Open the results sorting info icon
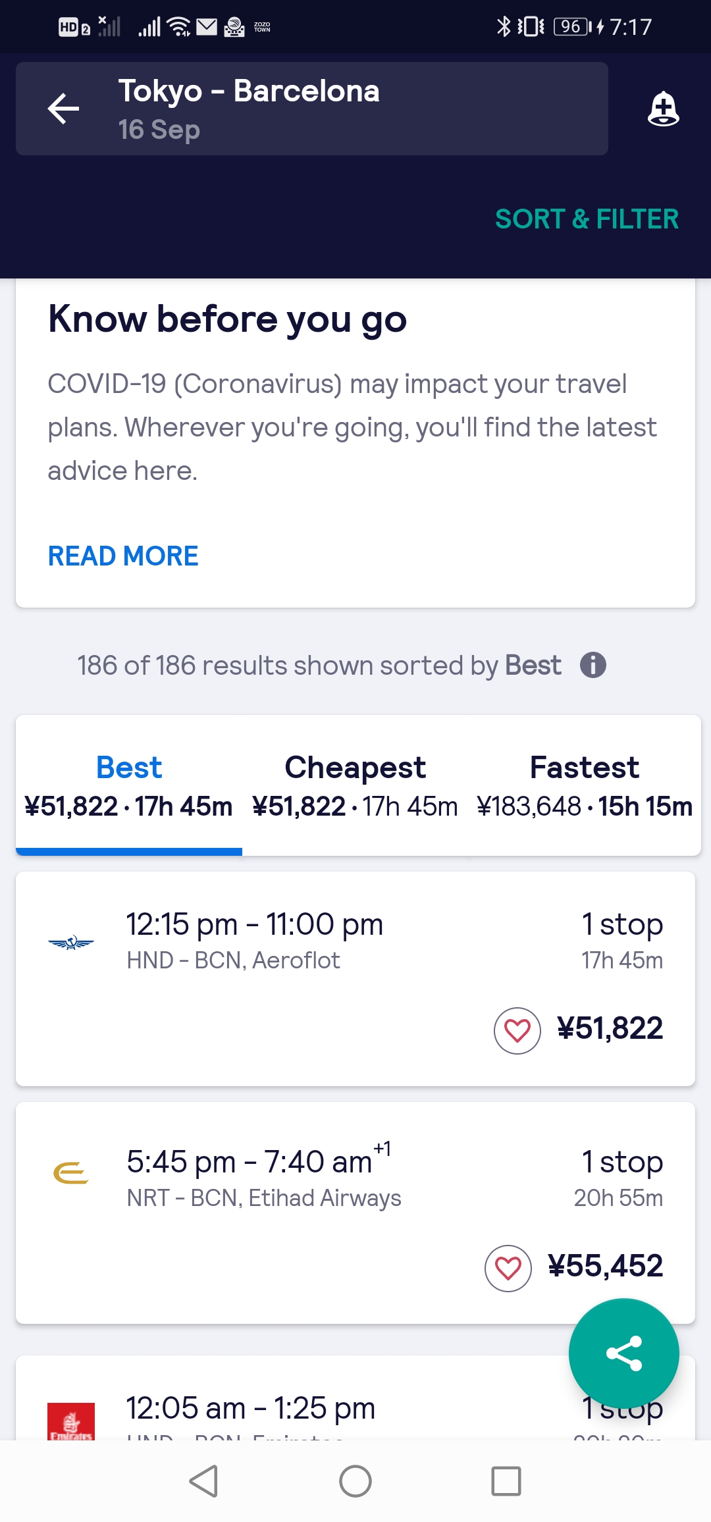 click(592, 665)
